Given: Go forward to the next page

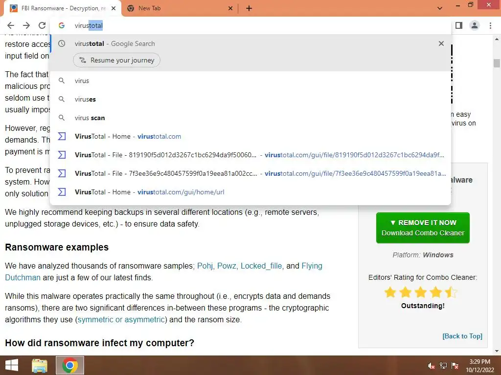Looking at the screenshot, I should [26, 25].
